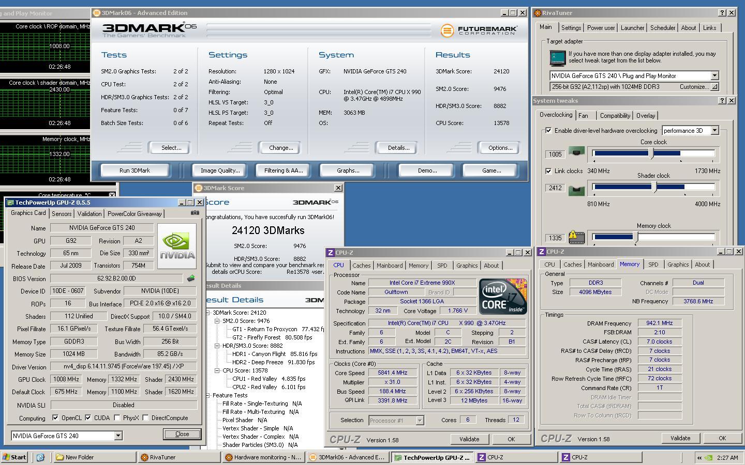Adjust the Shader clock slider in RivaTuner
The width and height of the screenshot is (745, 465).
(653, 187)
